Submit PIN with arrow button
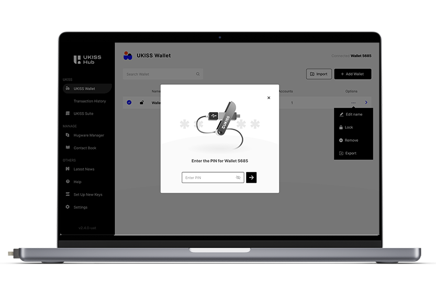The image size is (436, 290). coord(251,177)
